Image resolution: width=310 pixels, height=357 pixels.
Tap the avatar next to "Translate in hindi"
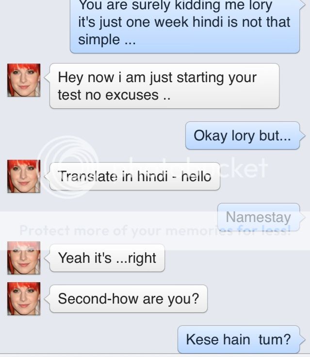[23, 176]
